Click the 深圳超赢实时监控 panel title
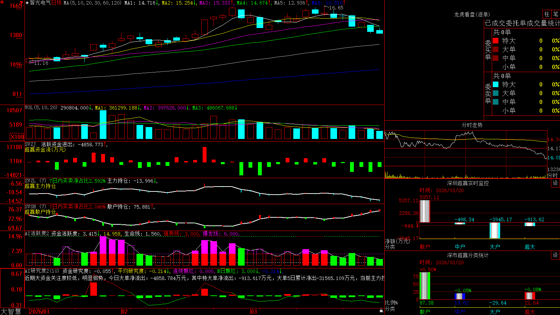 [468, 183]
